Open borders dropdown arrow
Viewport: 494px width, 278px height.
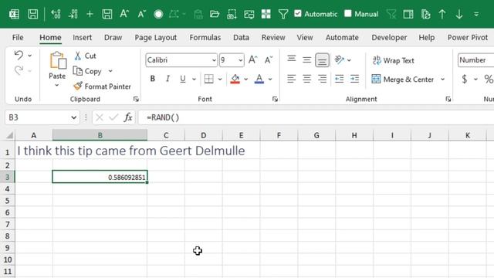(220, 79)
